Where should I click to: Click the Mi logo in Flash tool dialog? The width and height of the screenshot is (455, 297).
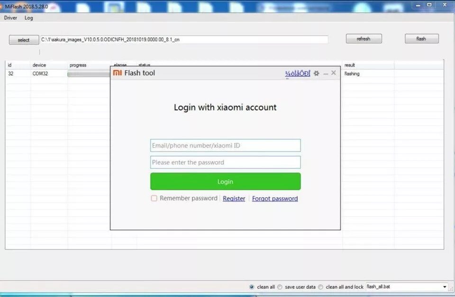point(118,73)
